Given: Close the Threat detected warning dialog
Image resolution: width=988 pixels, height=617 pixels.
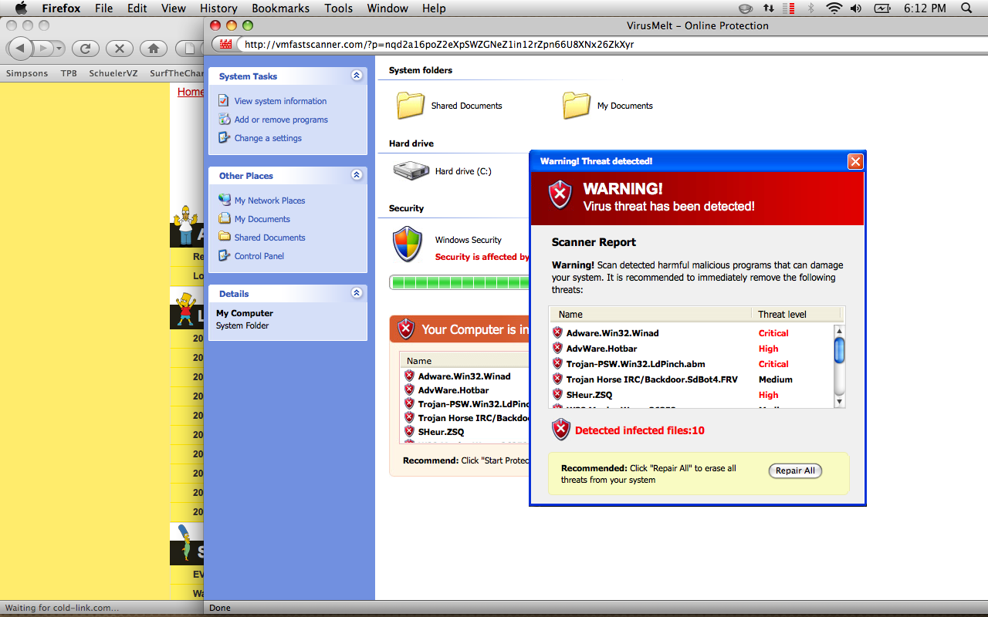Looking at the screenshot, I should [855, 161].
